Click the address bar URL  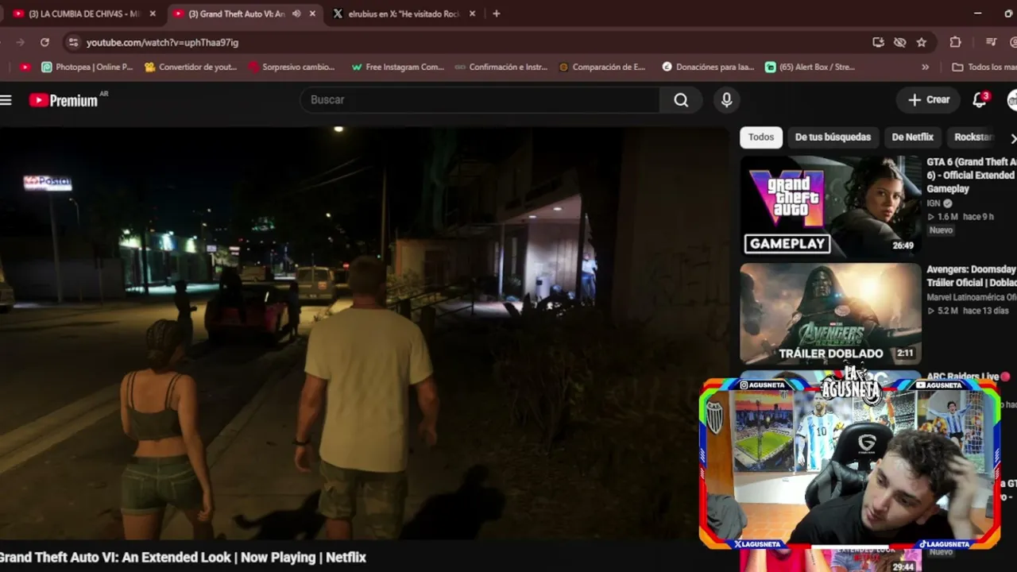pyautogui.click(x=162, y=42)
